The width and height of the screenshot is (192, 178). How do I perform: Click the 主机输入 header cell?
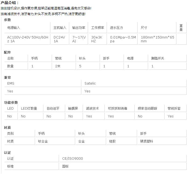point(60,28)
